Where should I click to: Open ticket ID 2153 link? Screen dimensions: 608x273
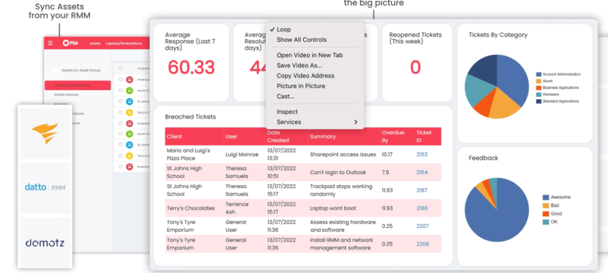pyautogui.click(x=422, y=154)
